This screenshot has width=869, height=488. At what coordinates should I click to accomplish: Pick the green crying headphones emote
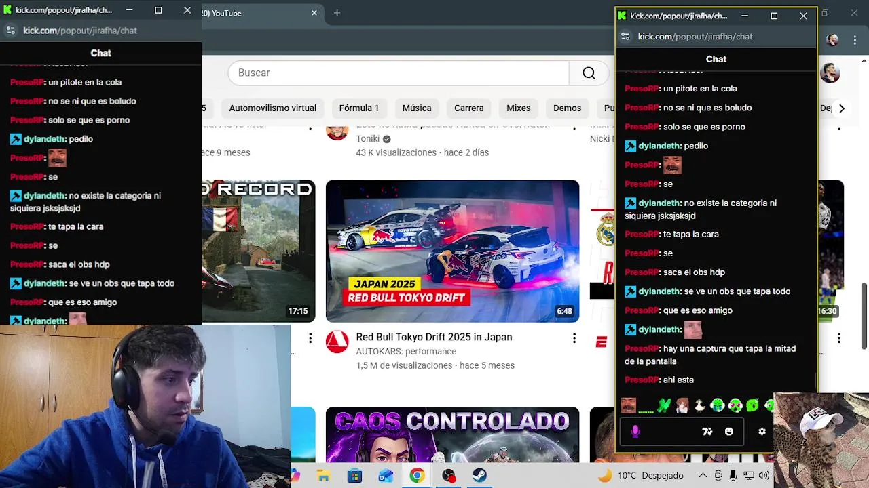coord(718,405)
